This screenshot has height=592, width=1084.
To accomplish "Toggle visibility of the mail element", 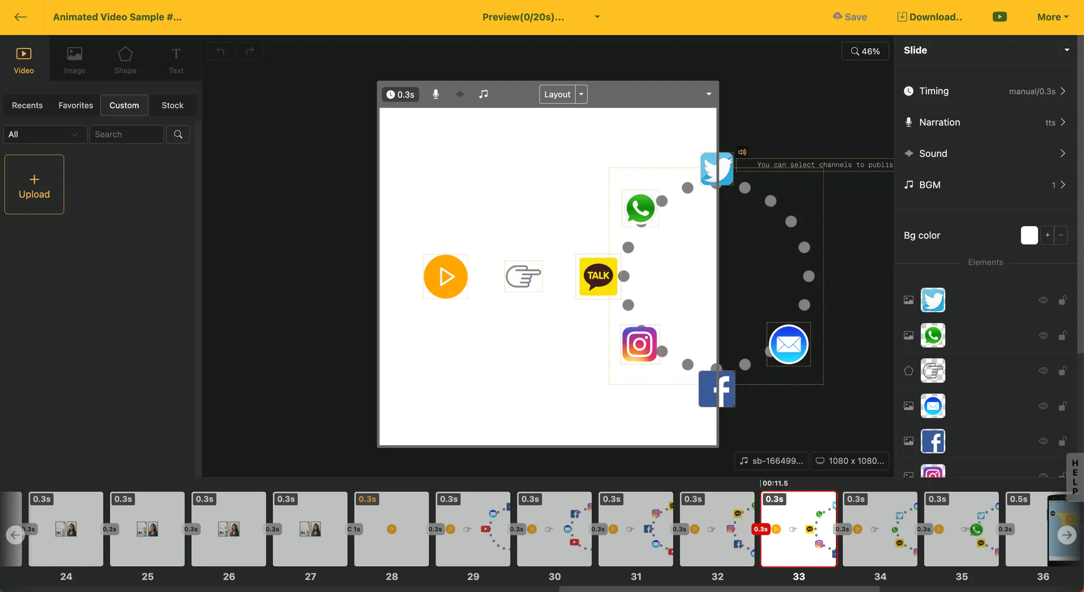I will point(1043,406).
